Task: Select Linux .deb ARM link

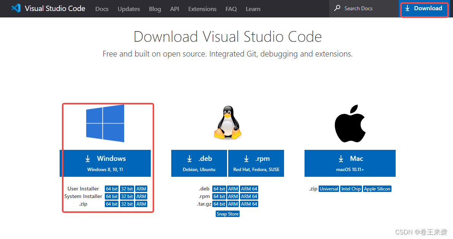Action: [x=233, y=189]
